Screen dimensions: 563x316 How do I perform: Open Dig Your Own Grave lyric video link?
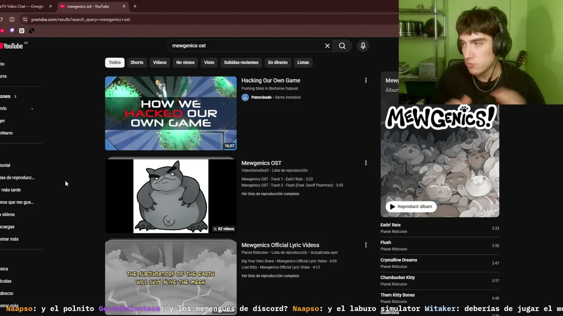click(x=289, y=261)
